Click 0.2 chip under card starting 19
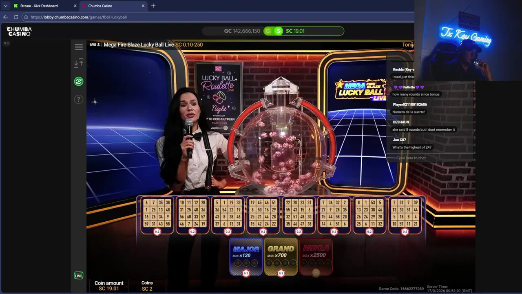This screenshot has width=522, height=294. click(263, 232)
